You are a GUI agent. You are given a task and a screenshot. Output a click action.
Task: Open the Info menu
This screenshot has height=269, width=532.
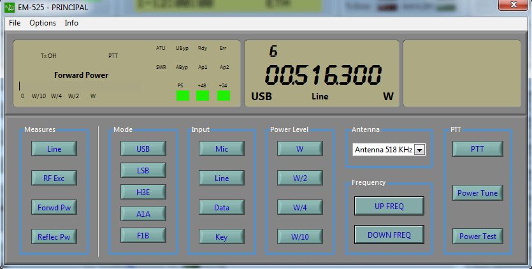[x=71, y=23]
